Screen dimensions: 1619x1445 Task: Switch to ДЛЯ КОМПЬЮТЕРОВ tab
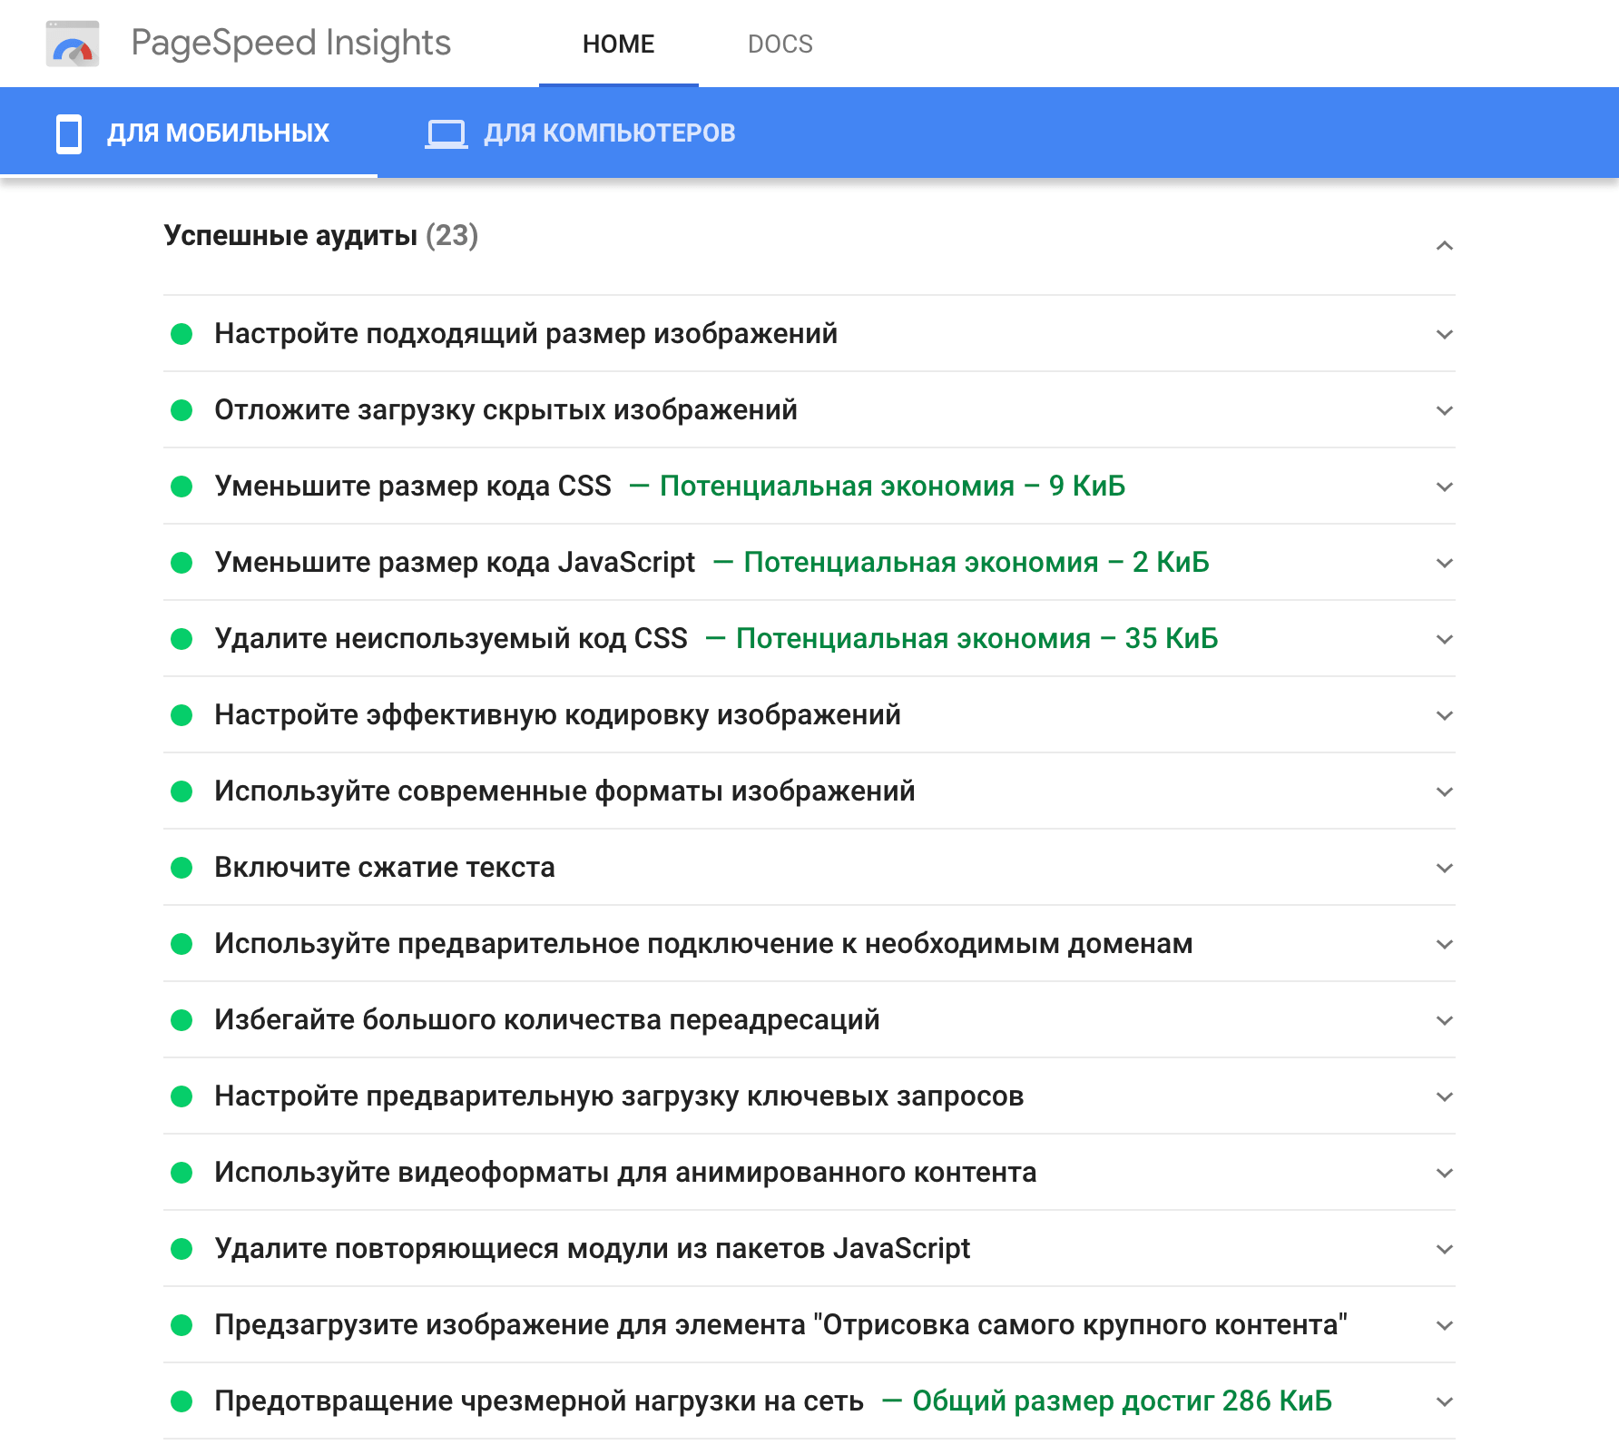(581, 133)
